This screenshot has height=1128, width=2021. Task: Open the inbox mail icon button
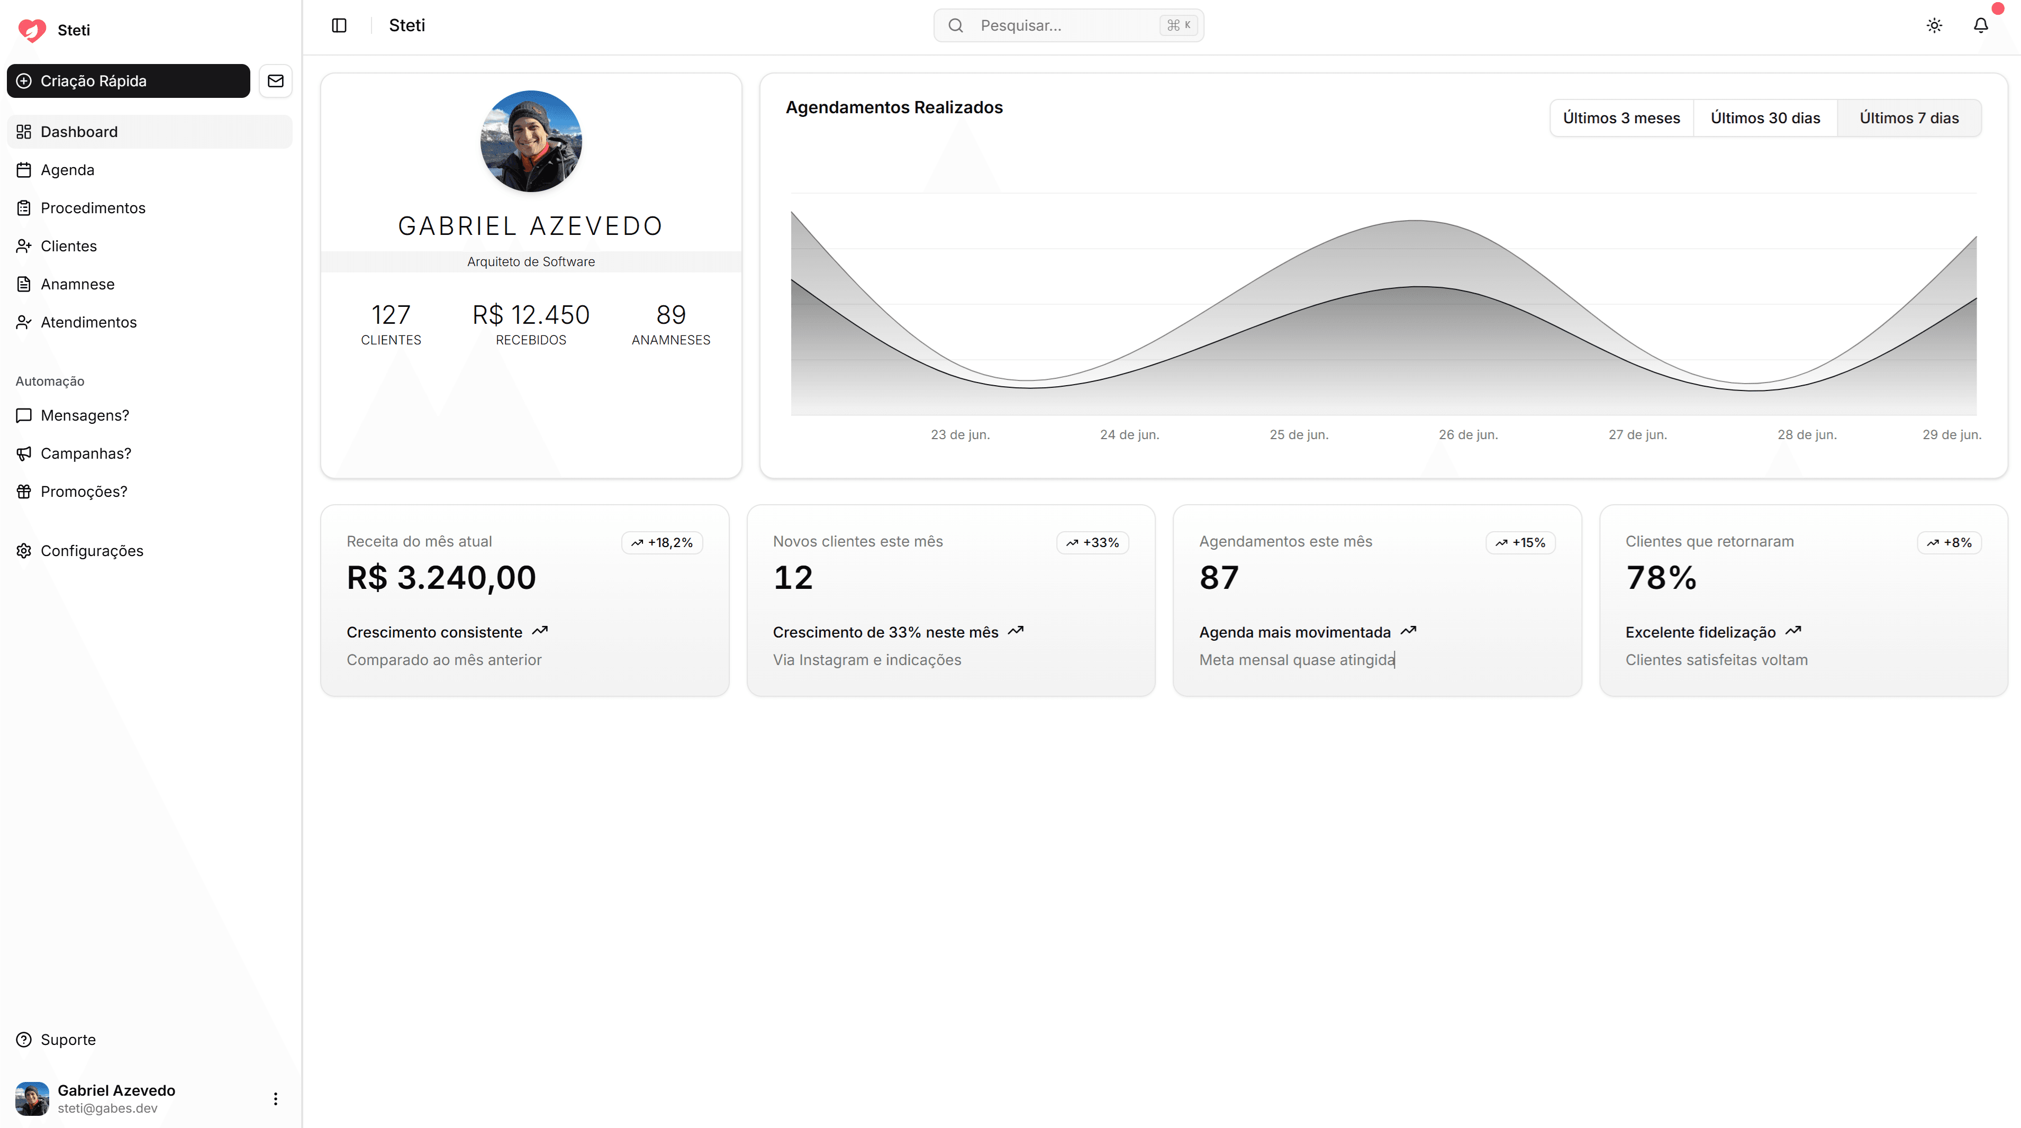click(275, 81)
